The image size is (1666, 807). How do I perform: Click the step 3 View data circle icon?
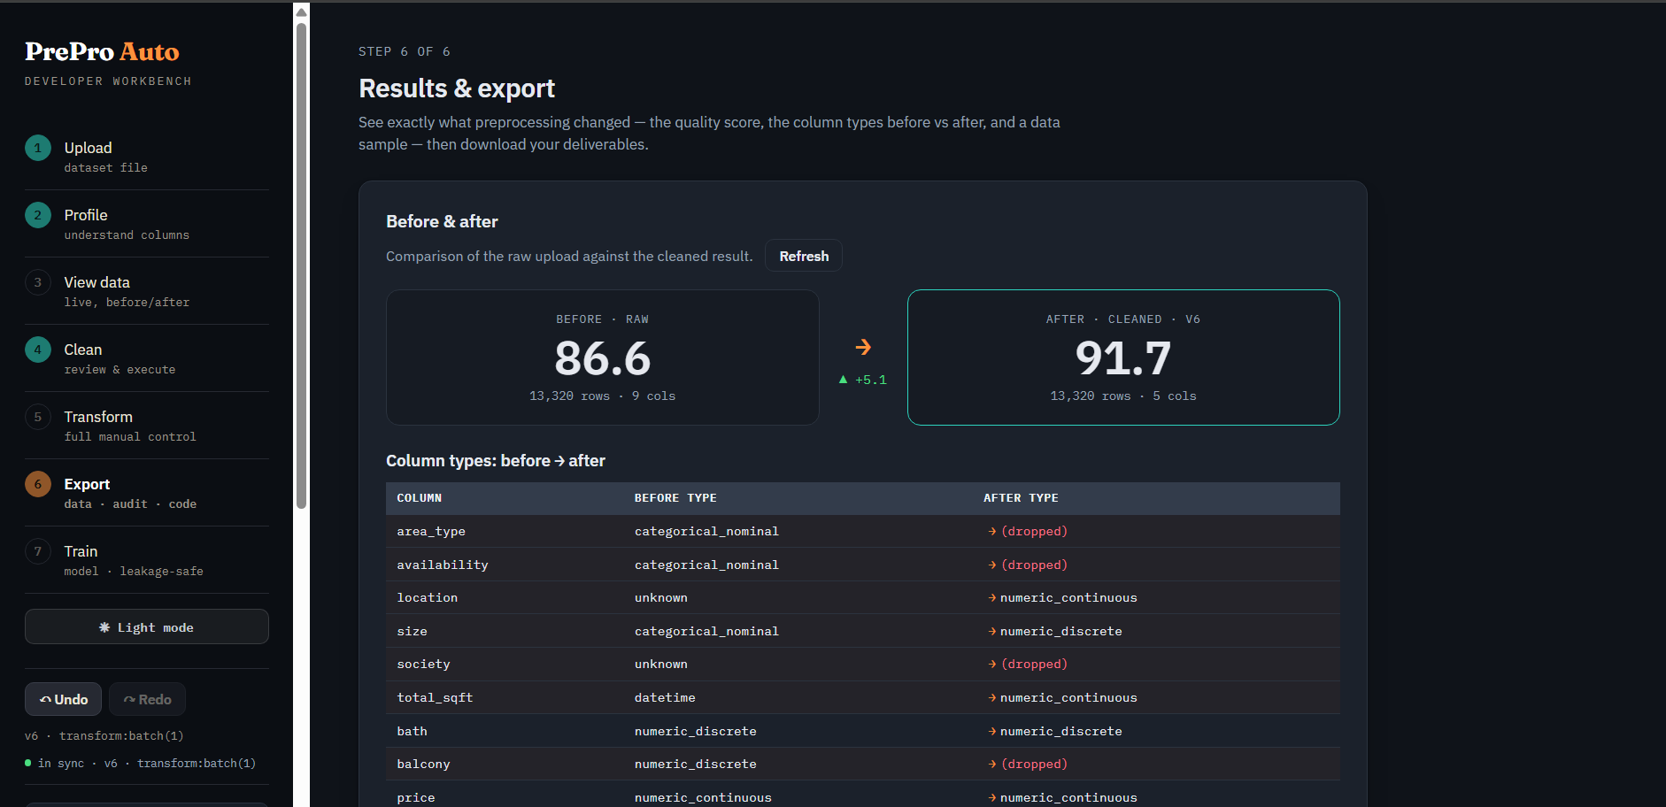point(38,282)
